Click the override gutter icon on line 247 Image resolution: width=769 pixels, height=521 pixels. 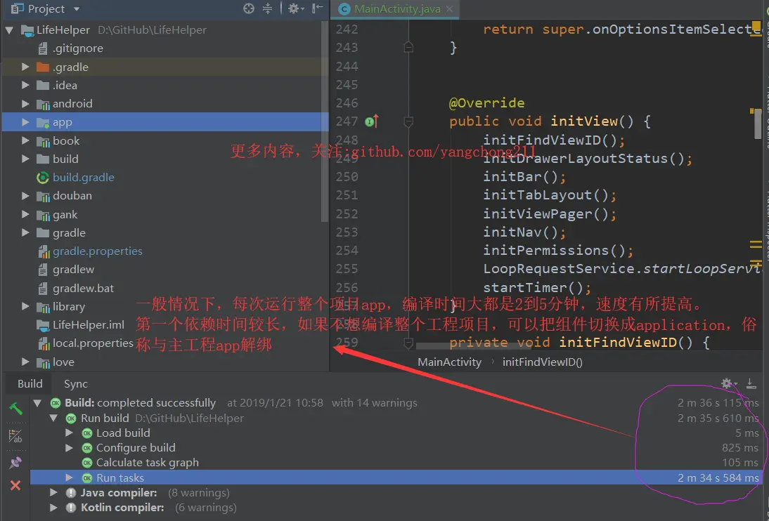pos(373,121)
